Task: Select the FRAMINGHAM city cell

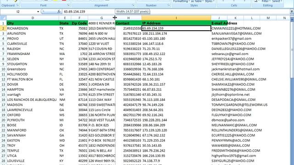Action: click(33, 54)
